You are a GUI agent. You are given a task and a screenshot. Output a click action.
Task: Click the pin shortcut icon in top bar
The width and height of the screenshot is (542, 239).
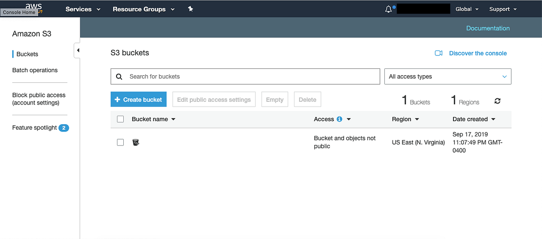click(191, 9)
